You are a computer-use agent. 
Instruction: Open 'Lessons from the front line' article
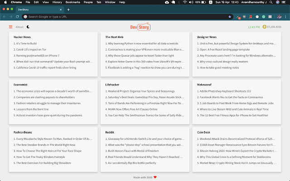[31, 109]
